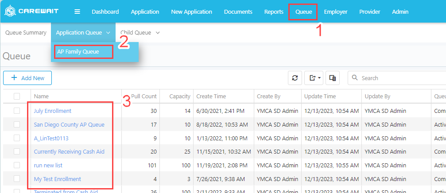Open the Currently Receiving Cash Aid link
446x193 pixels.
pyautogui.click(x=69, y=152)
